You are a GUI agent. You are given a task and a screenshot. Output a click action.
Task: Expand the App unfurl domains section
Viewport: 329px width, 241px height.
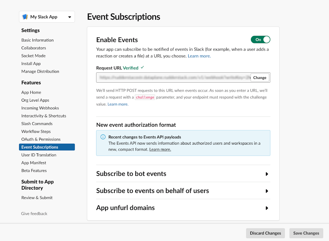183,208
